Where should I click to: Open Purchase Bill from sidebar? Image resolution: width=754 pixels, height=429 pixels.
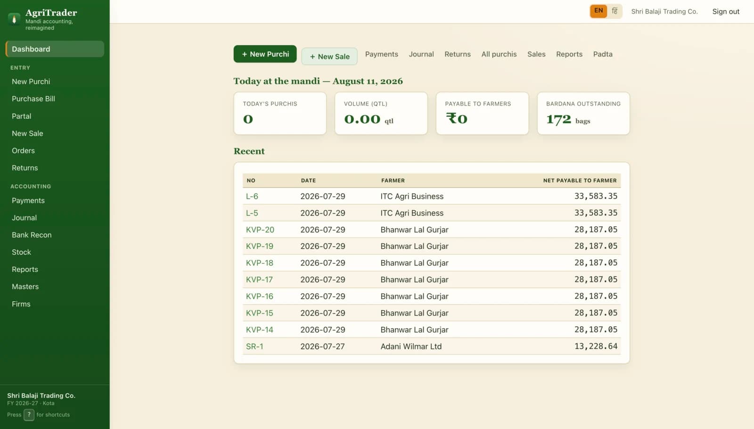point(55,99)
